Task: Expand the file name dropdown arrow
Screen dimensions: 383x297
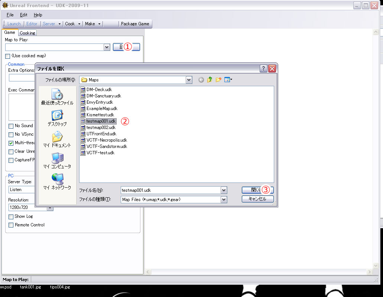Action: 224,190
